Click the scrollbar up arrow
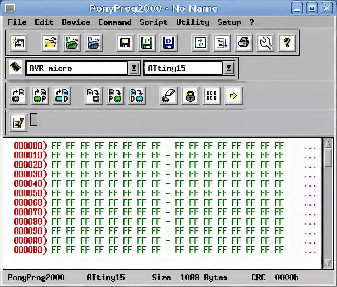The image size is (337, 287). pos(328,143)
